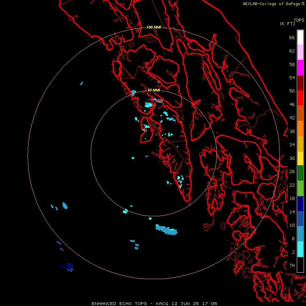Viewport: 306px width, 306px height.
Task: Click the '54' legend value
Action: 292,78
